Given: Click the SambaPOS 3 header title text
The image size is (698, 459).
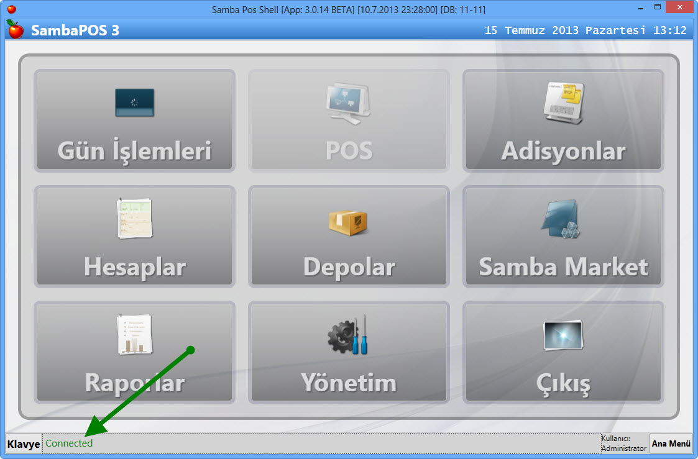Looking at the screenshot, I should pyautogui.click(x=75, y=30).
